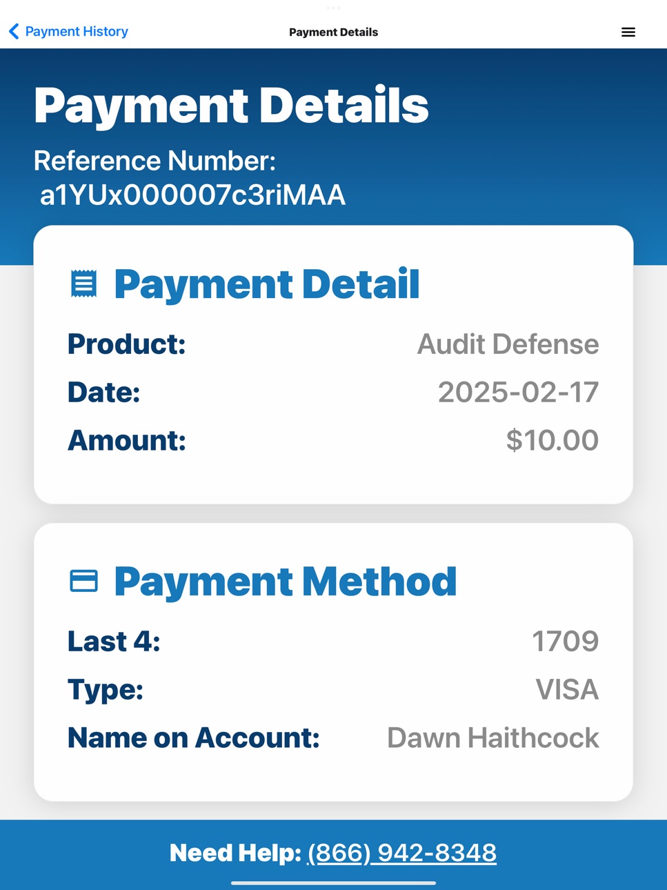Select the name Dawn Haithcock
Screen dimensions: 667x890
point(492,738)
